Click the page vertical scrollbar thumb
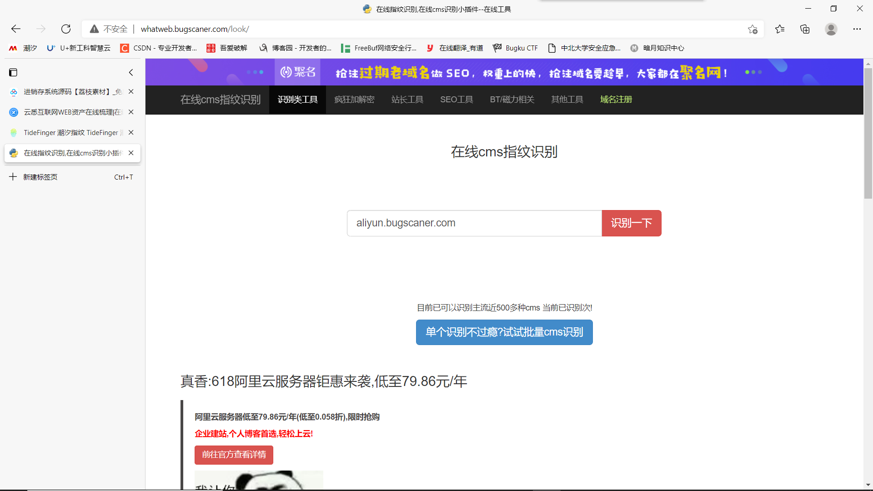 click(x=868, y=133)
